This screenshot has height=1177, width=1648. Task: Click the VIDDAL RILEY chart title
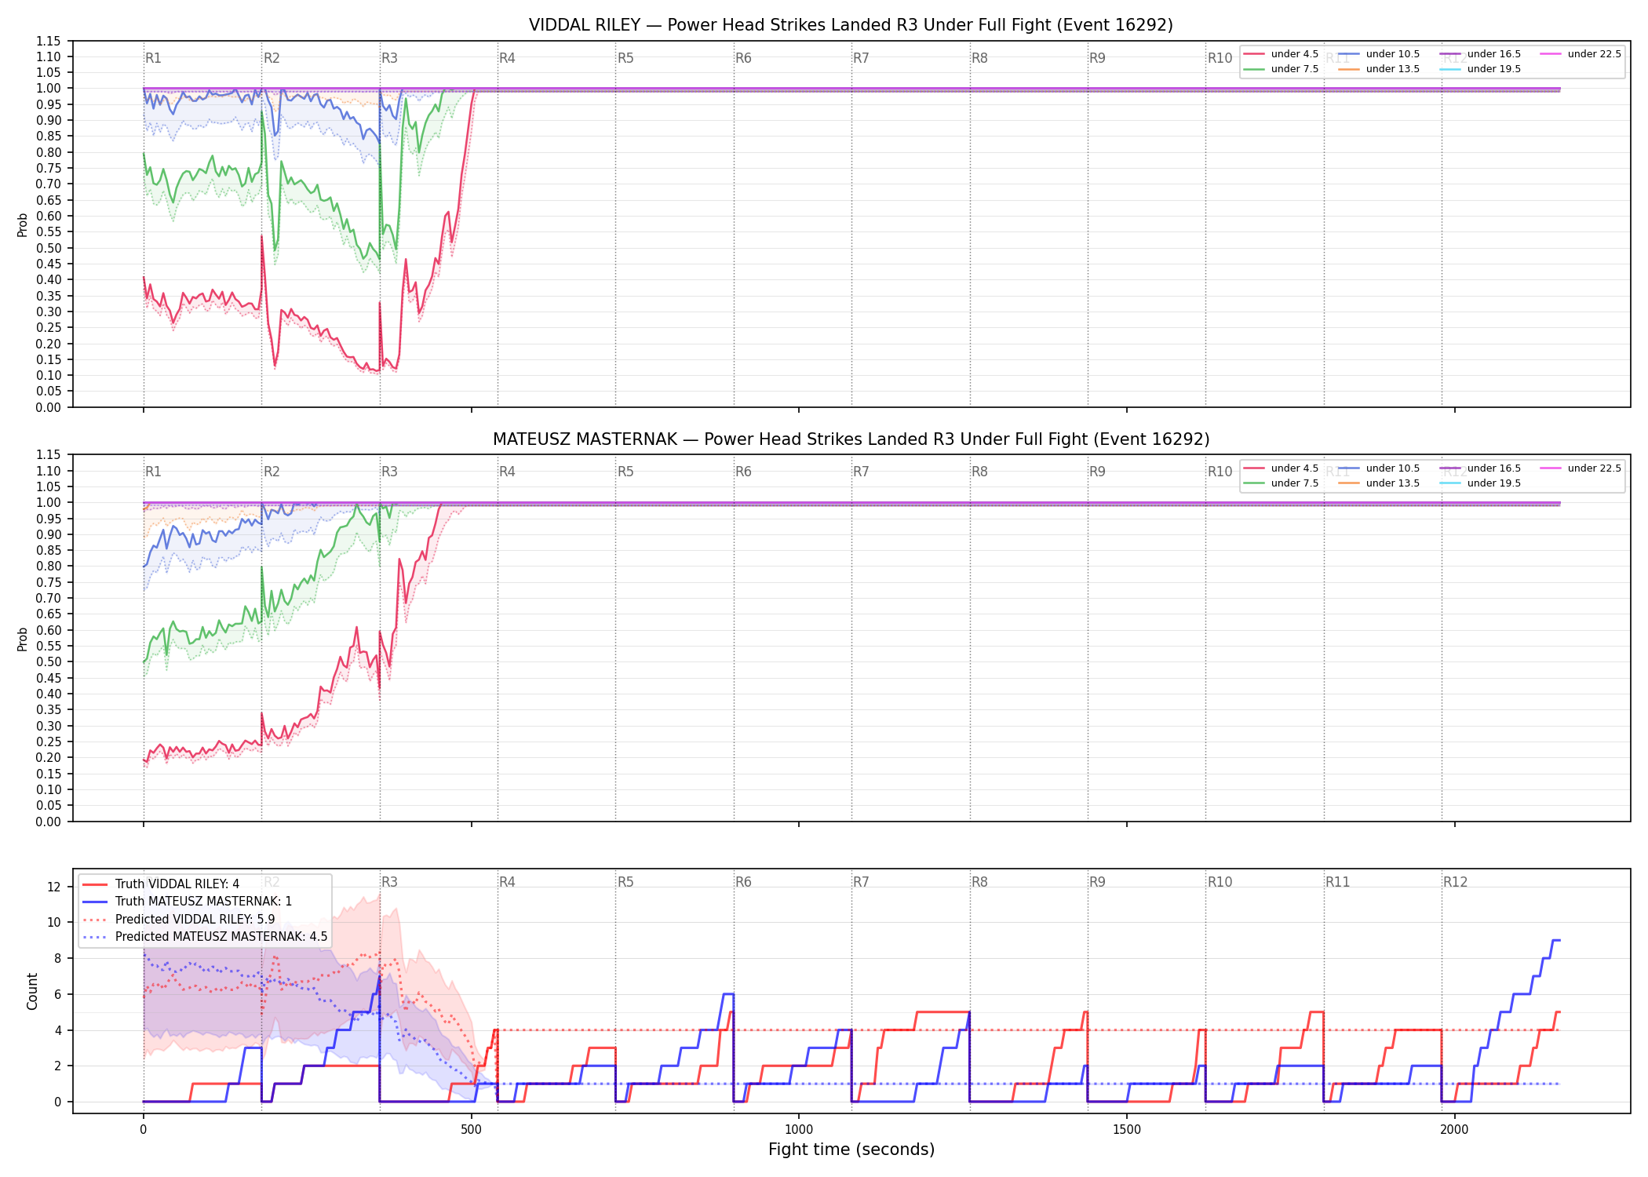pyautogui.click(x=851, y=25)
